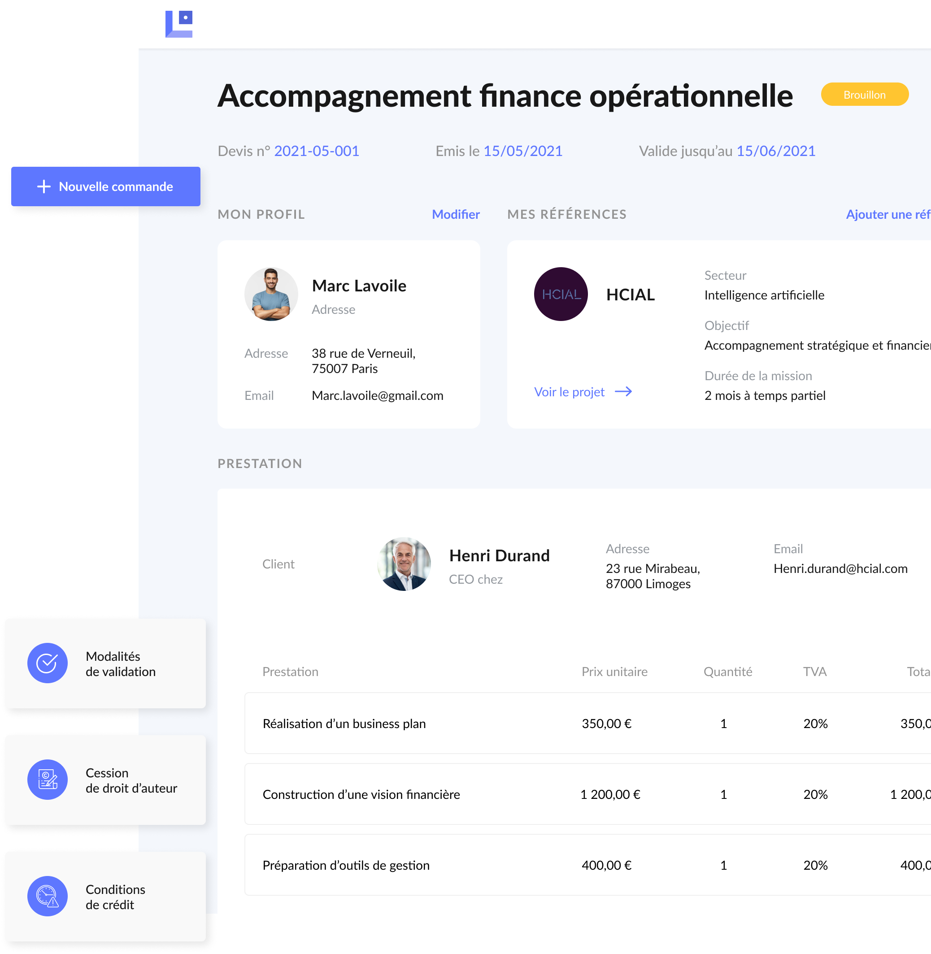Click the Cession de droit d'auteur icon

point(48,780)
